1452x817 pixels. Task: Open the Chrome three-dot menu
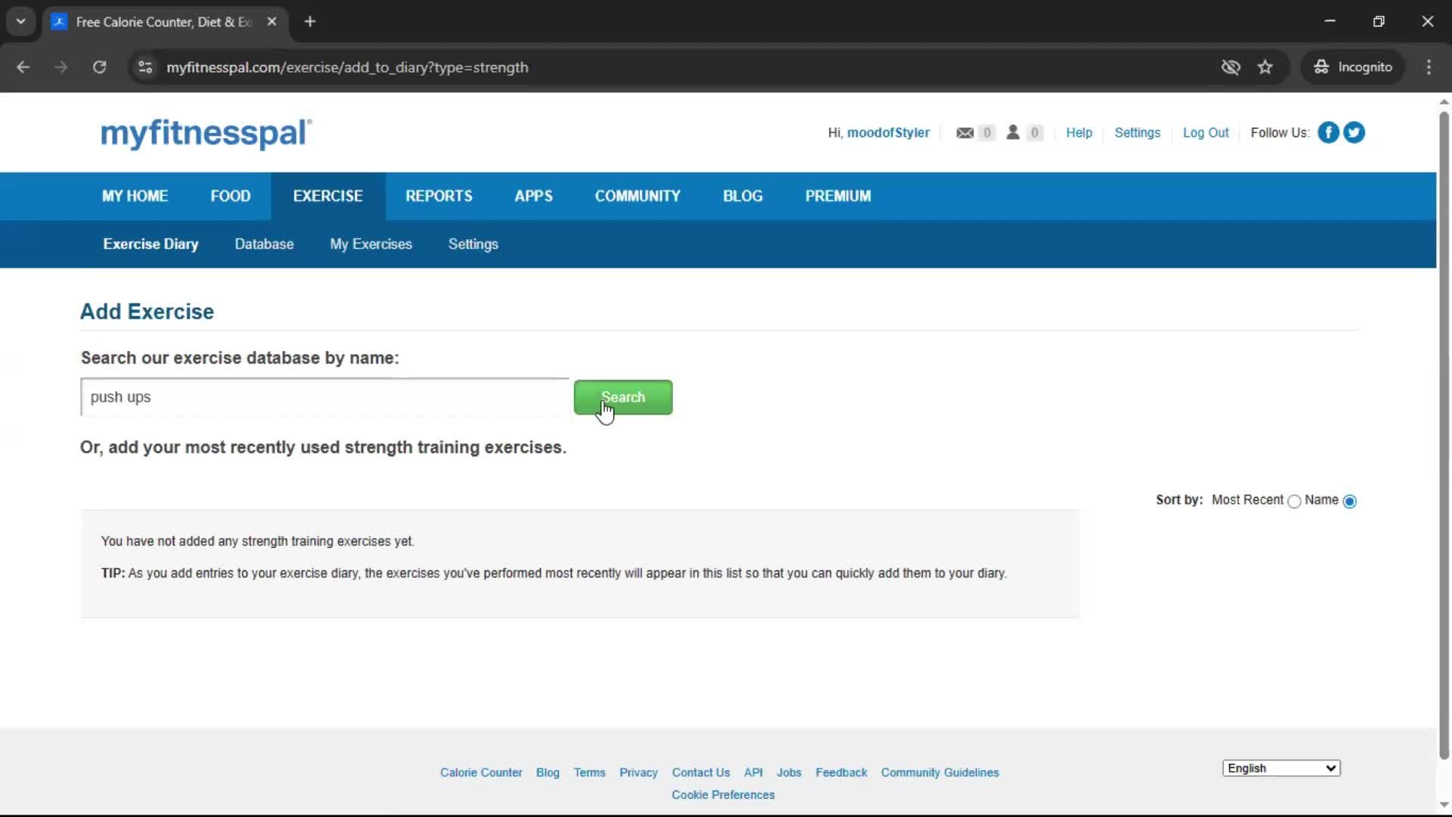pyautogui.click(x=1429, y=67)
